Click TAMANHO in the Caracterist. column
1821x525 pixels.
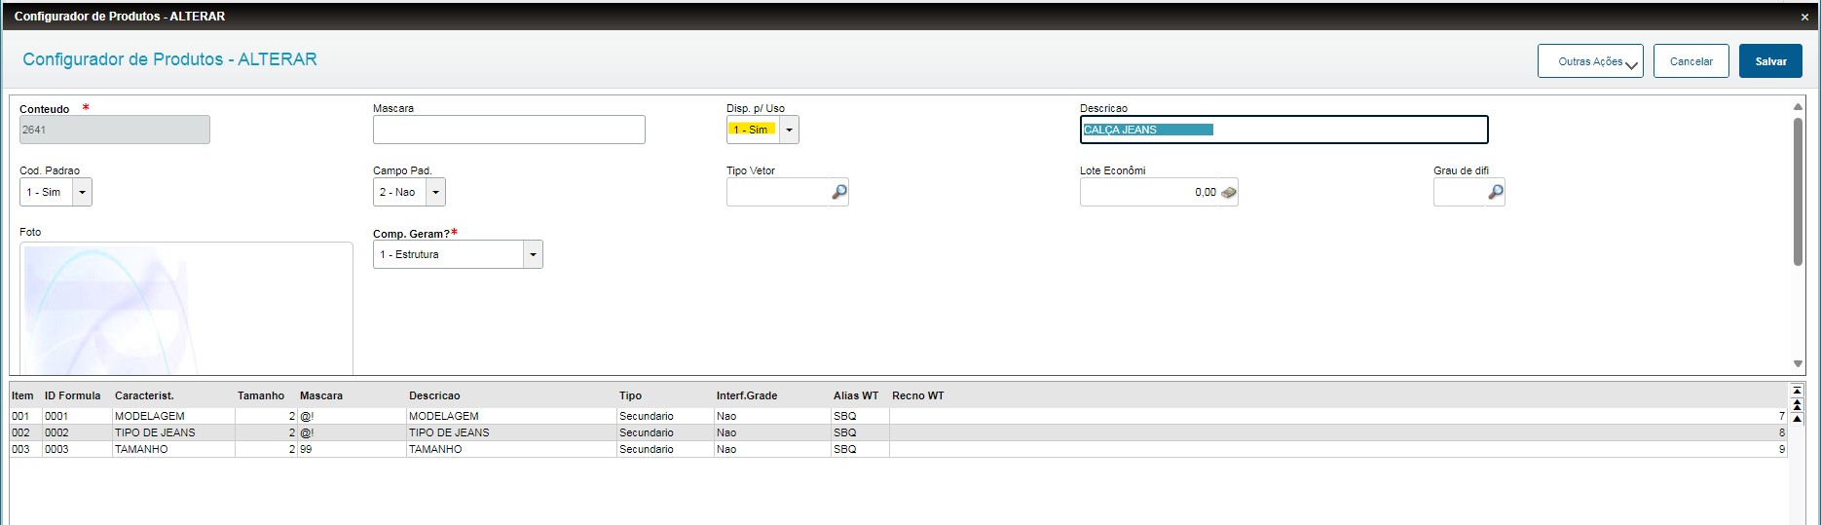pyautogui.click(x=173, y=449)
